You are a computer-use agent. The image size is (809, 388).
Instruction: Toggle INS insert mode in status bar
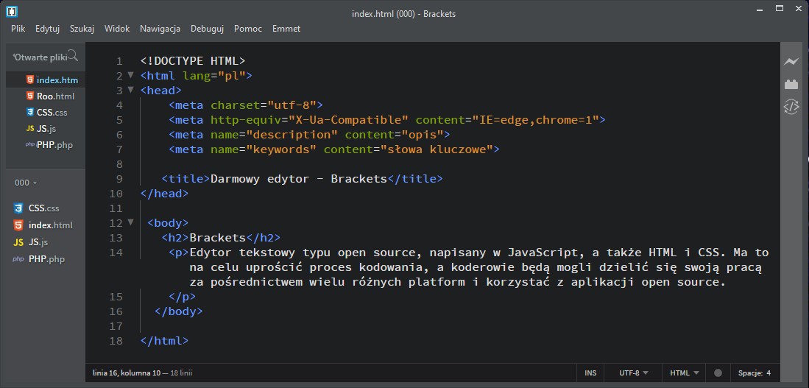591,373
